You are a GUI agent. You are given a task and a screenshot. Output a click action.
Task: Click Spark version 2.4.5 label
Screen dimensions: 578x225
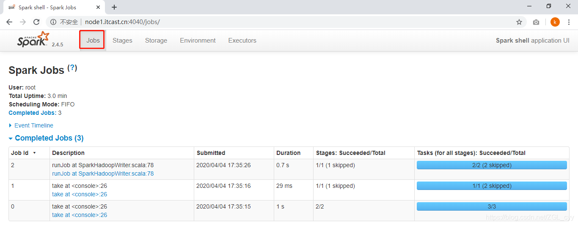click(58, 44)
